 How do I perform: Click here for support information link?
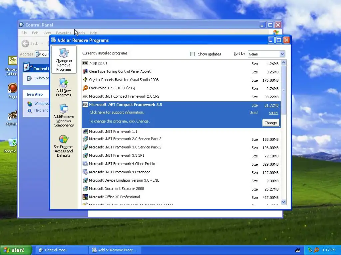pyautogui.click(x=117, y=112)
